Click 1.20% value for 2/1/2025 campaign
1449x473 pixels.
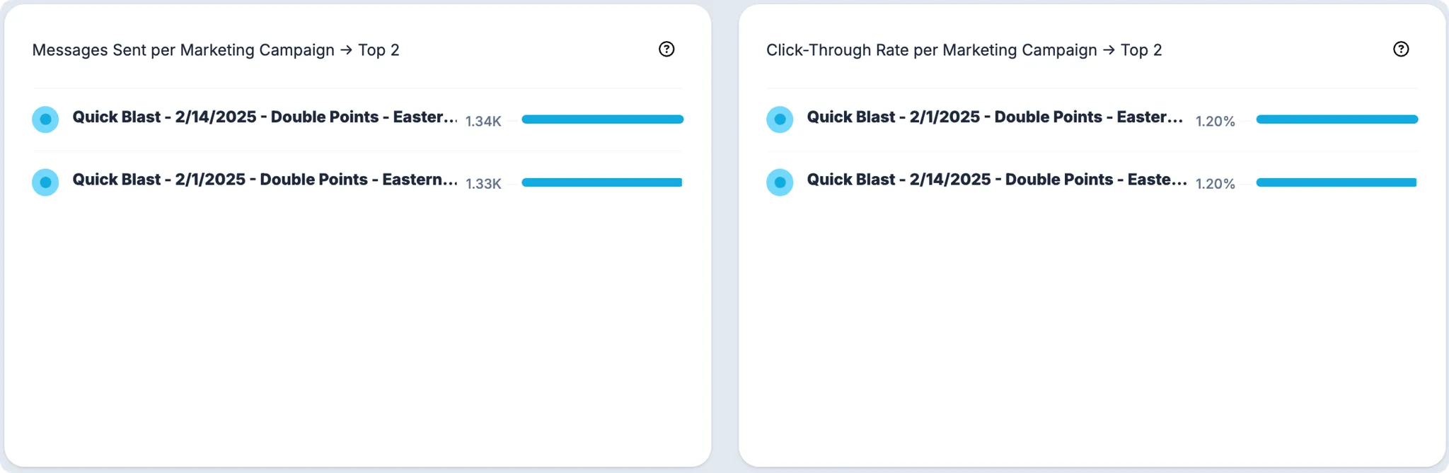1215,122
